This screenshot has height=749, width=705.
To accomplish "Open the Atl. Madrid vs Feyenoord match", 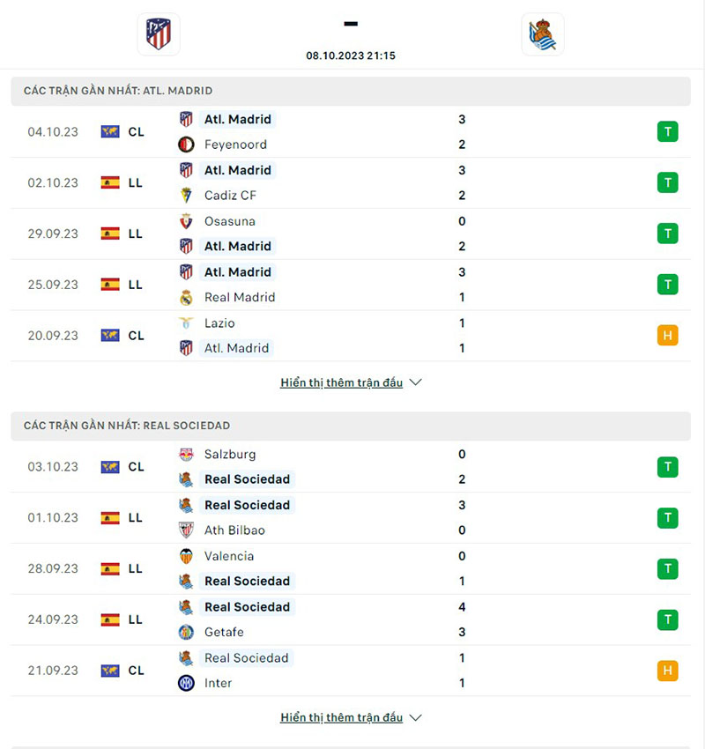I will tap(352, 132).
